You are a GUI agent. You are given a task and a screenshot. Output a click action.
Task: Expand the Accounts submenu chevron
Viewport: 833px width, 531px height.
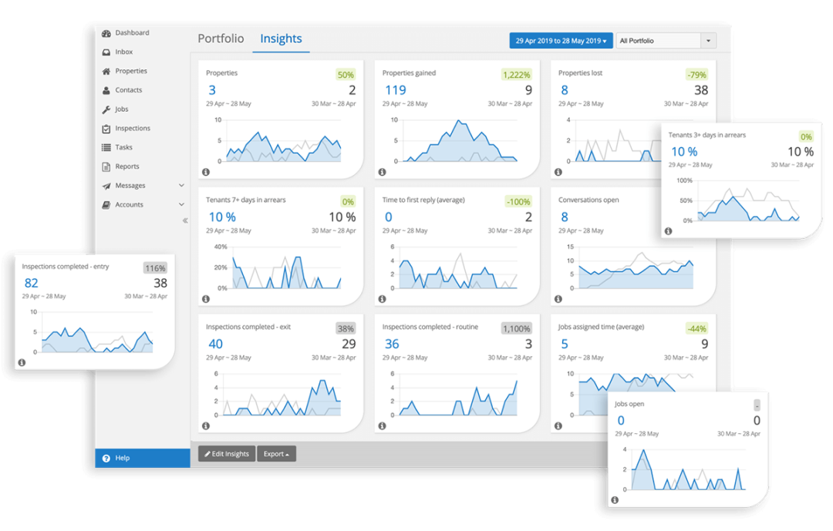(182, 205)
